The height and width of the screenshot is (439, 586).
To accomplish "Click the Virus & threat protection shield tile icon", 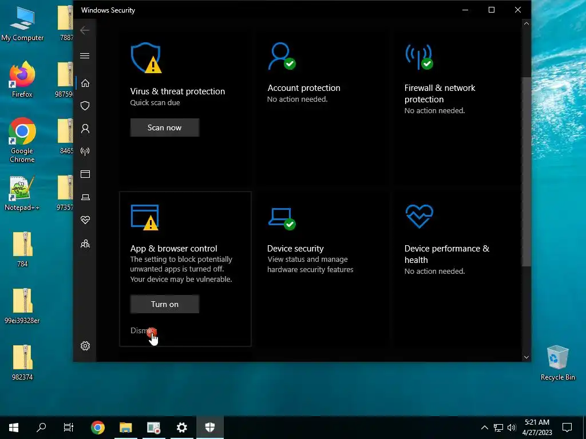I will pos(146,58).
